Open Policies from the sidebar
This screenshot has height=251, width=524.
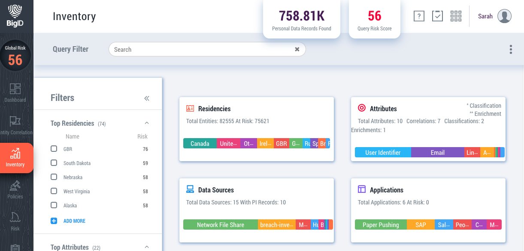point(15,189)
